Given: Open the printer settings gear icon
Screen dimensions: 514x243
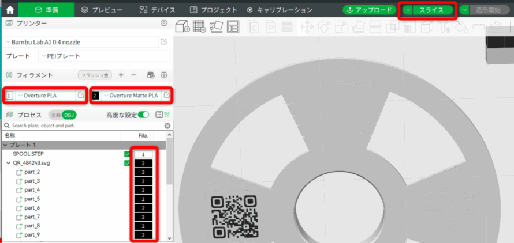Looking at the screenshot, I should click(x=164, y=23).
